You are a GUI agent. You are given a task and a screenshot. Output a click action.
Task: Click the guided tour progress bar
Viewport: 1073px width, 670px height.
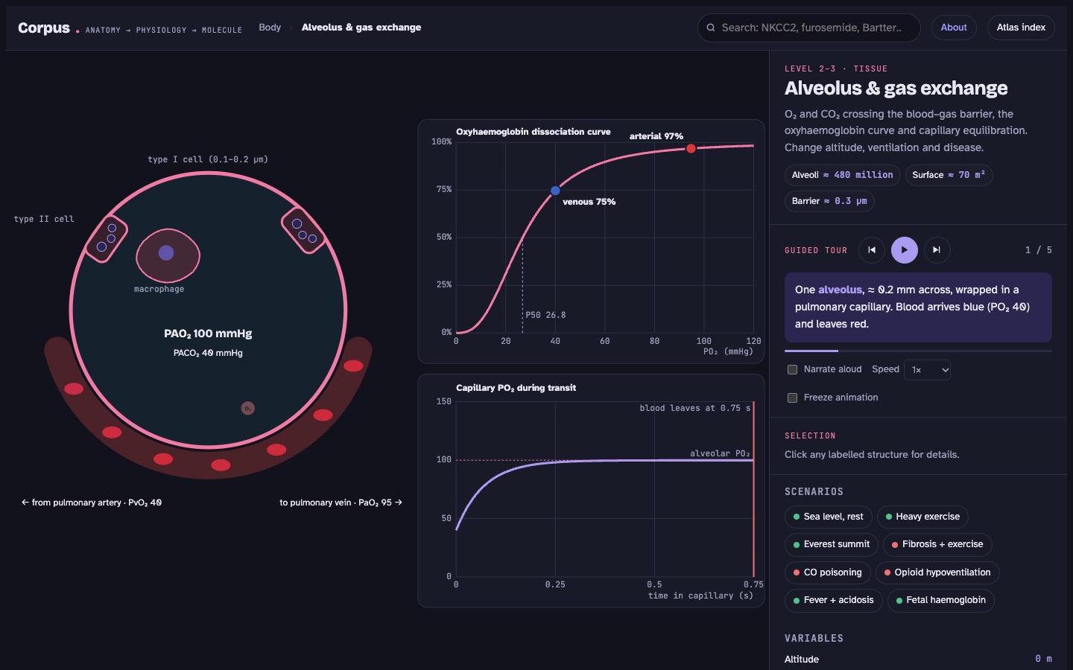(x=918, y=351)
